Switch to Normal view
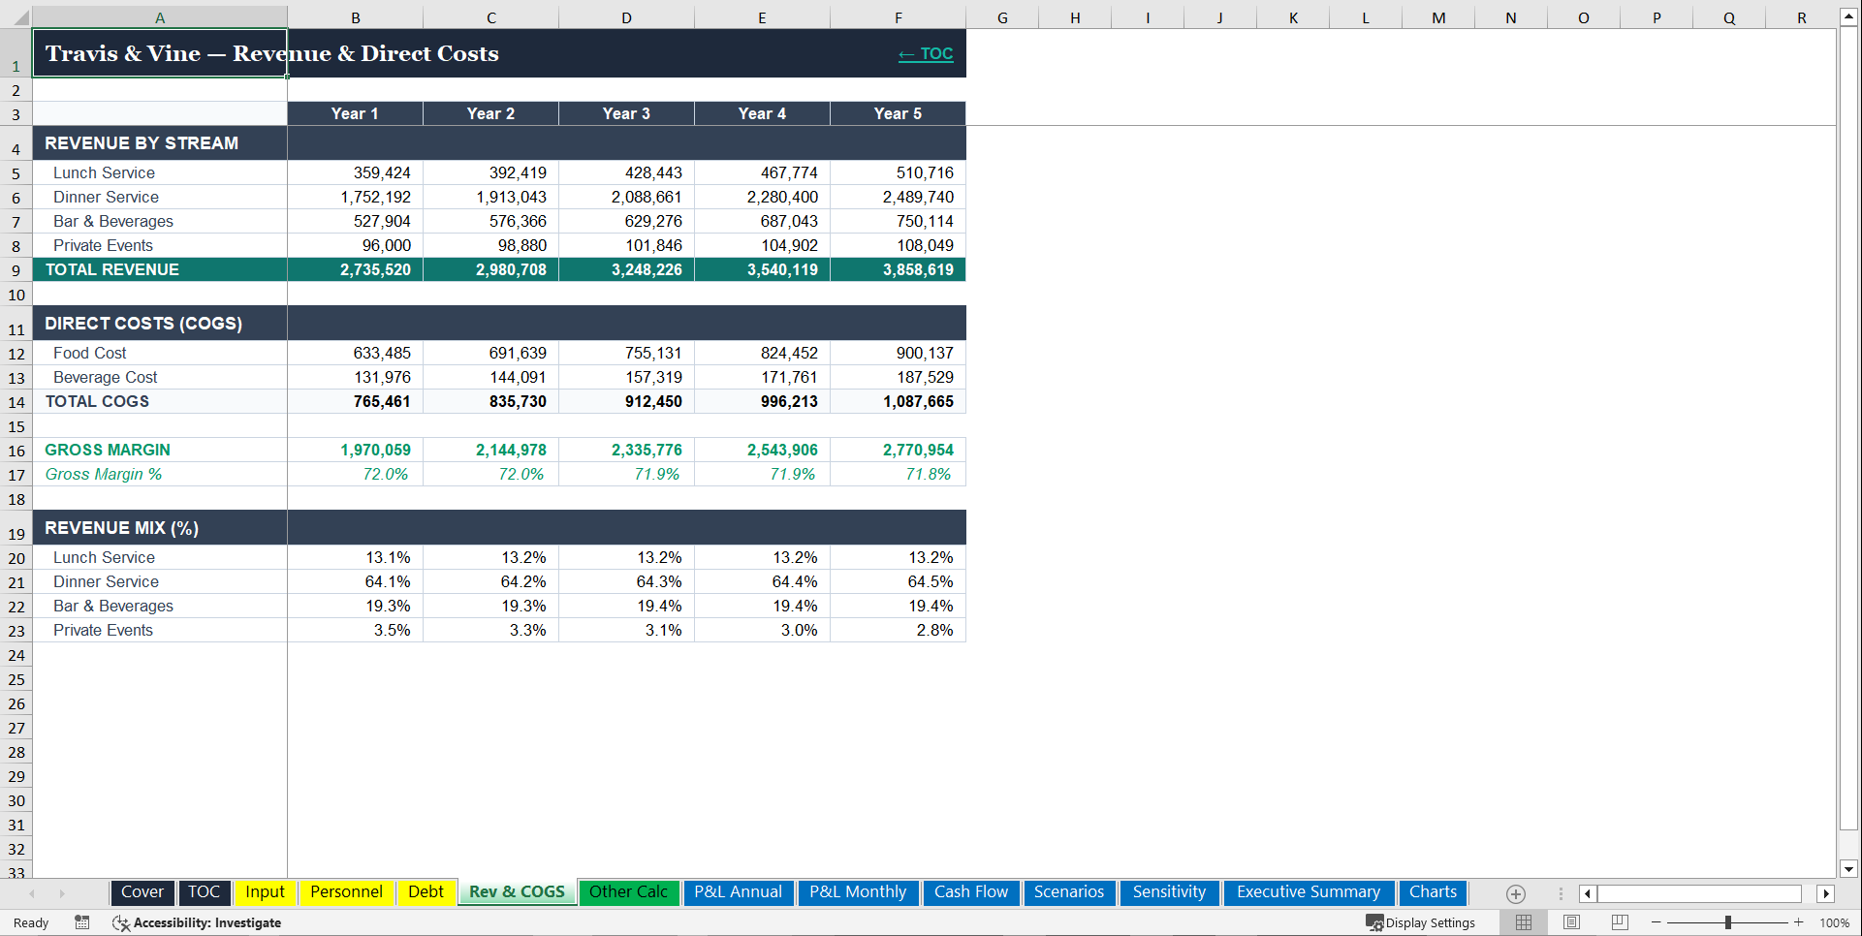Viewport: 1862px width, 936px height. pos(1524,922)
